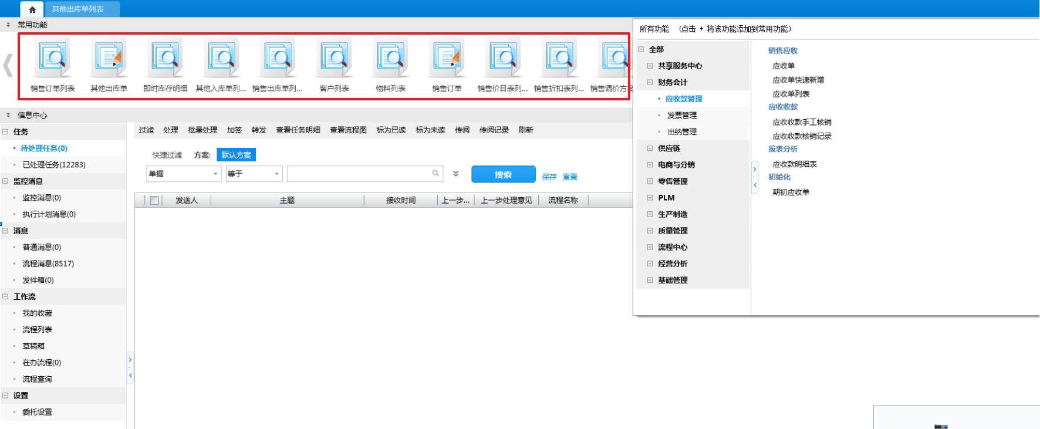This screenshot has height=429, width=1040.
Task: Collapse the 任务 tree group
Action: (5, 131)
